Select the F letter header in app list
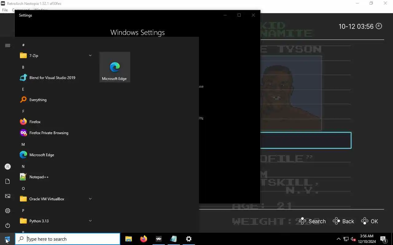393x245 pixels. 23,111
